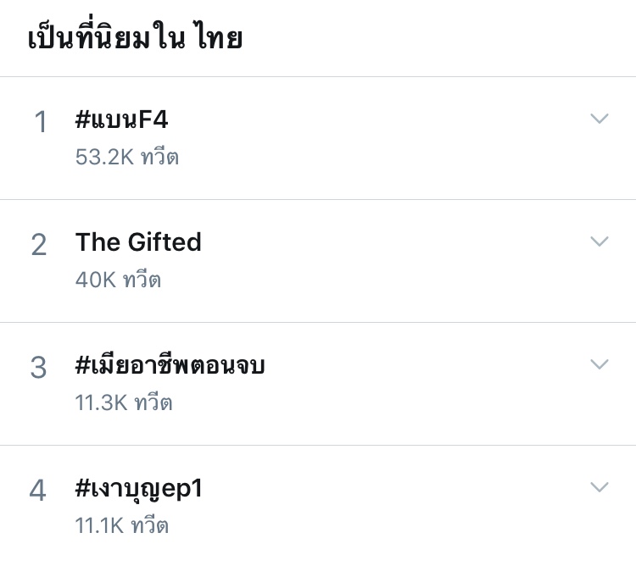Click rank number 2 in trends list
Viewport: 636px width, 566px height.
39,245
